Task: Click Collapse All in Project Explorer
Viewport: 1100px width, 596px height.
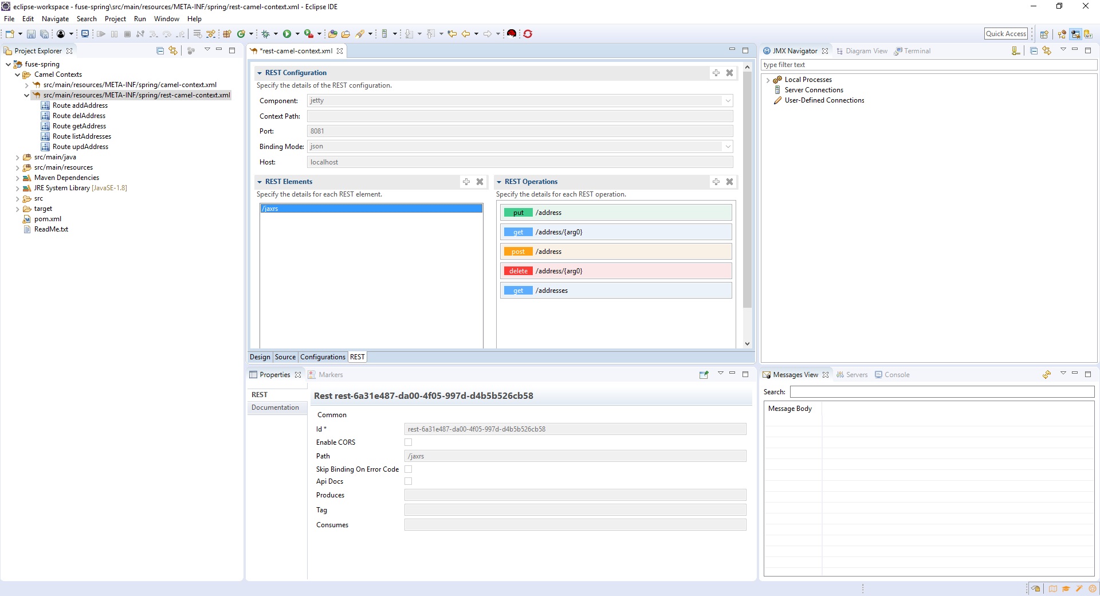Action: (x=160, y=51)
